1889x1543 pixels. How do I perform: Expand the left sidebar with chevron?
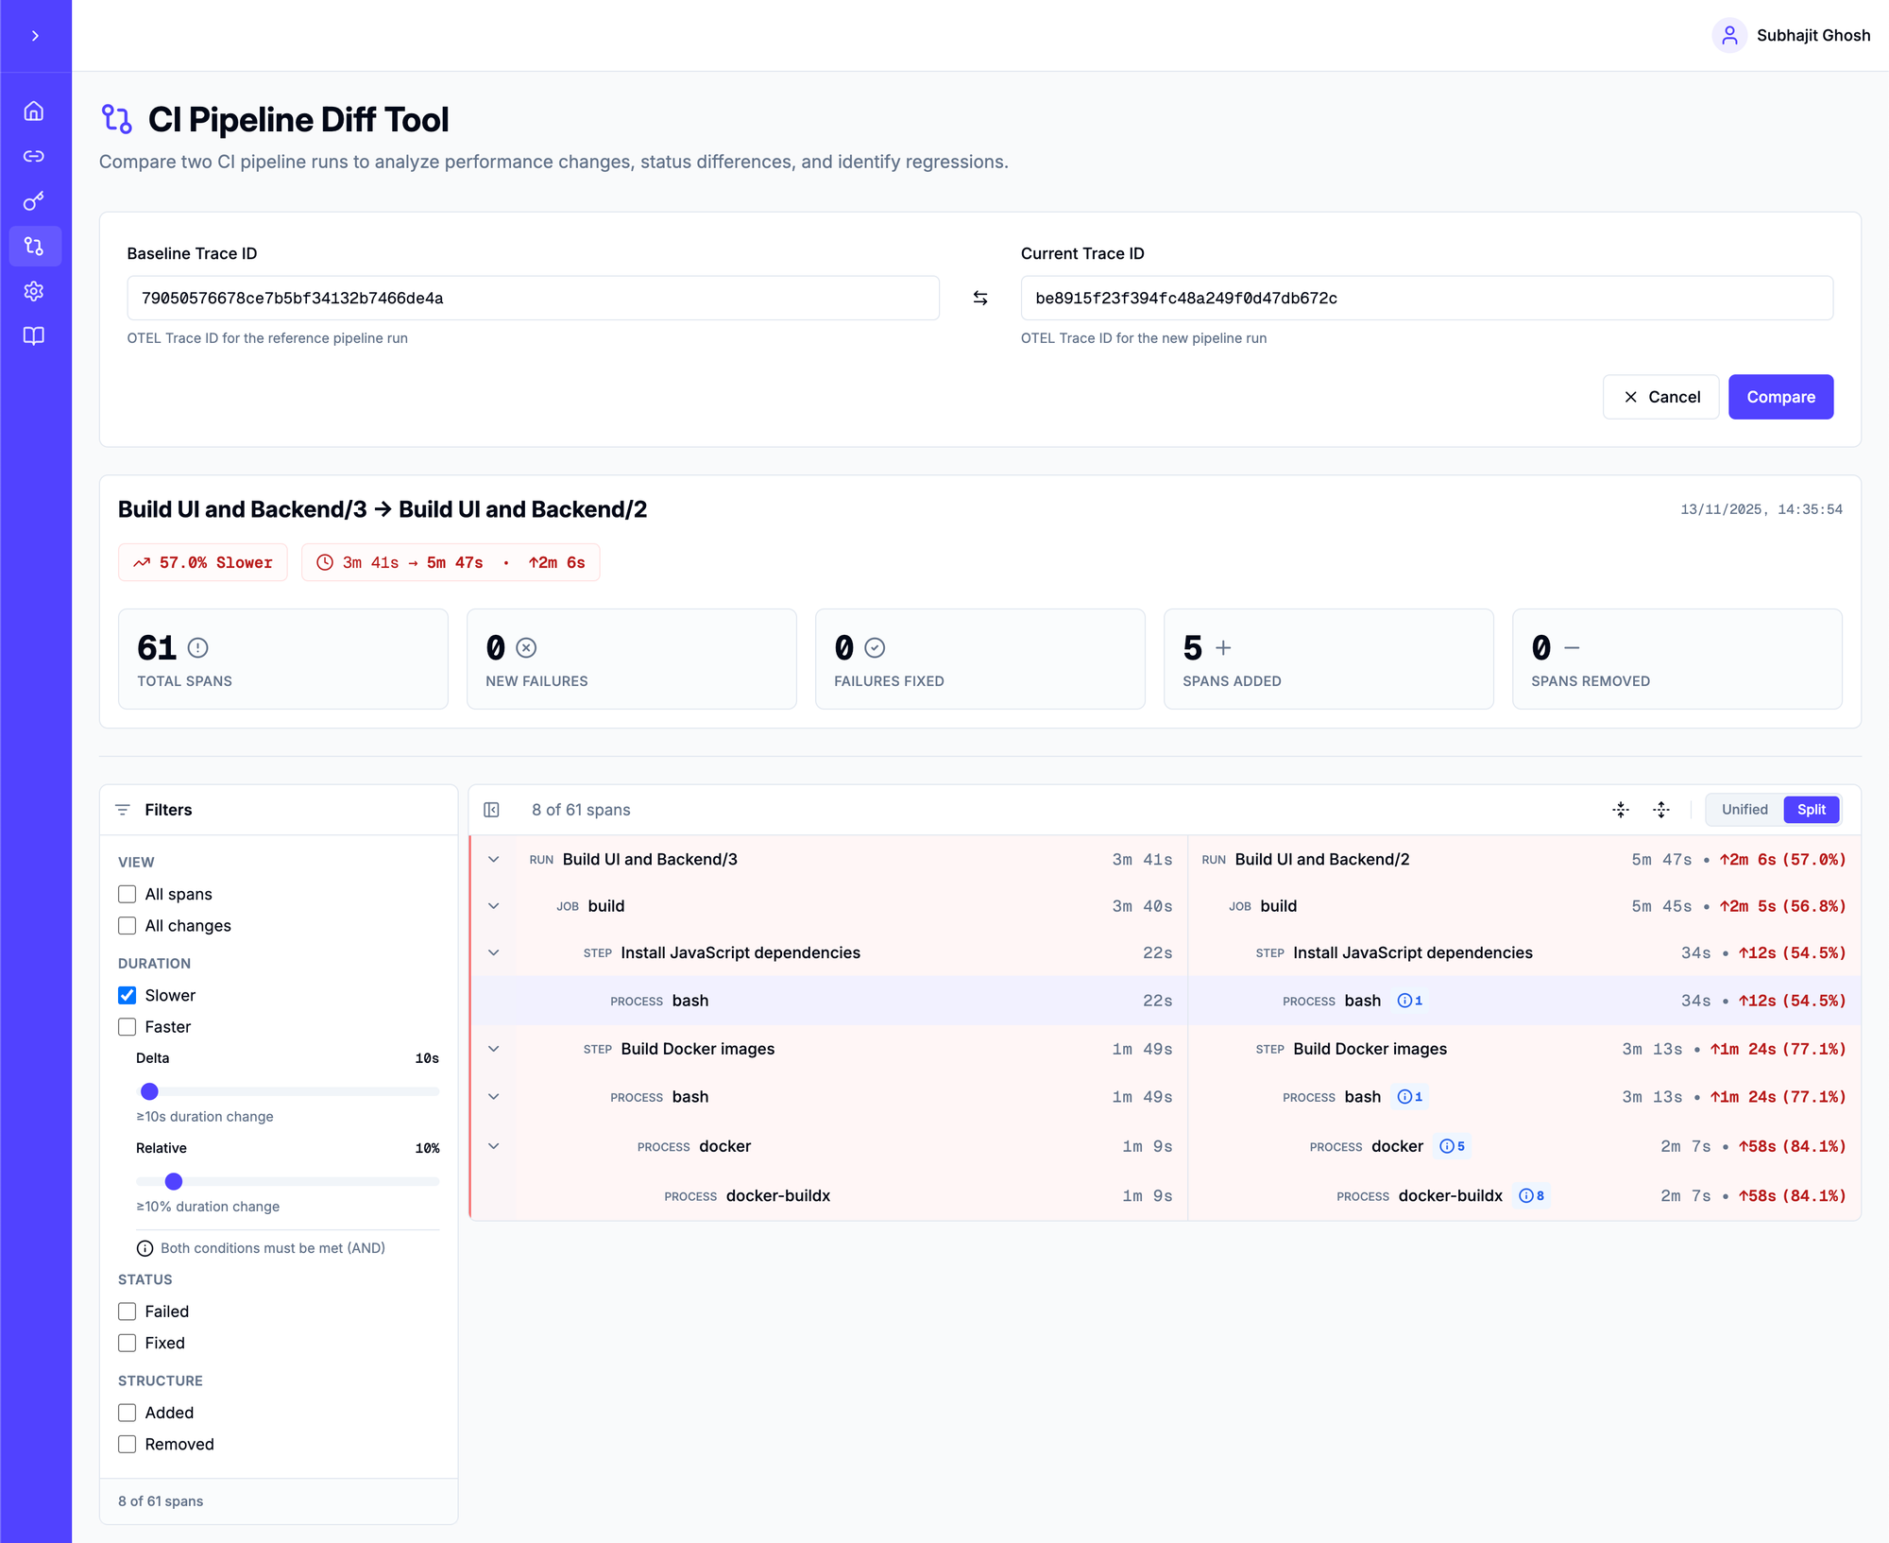pyautogui.click(x=35, y=36)
